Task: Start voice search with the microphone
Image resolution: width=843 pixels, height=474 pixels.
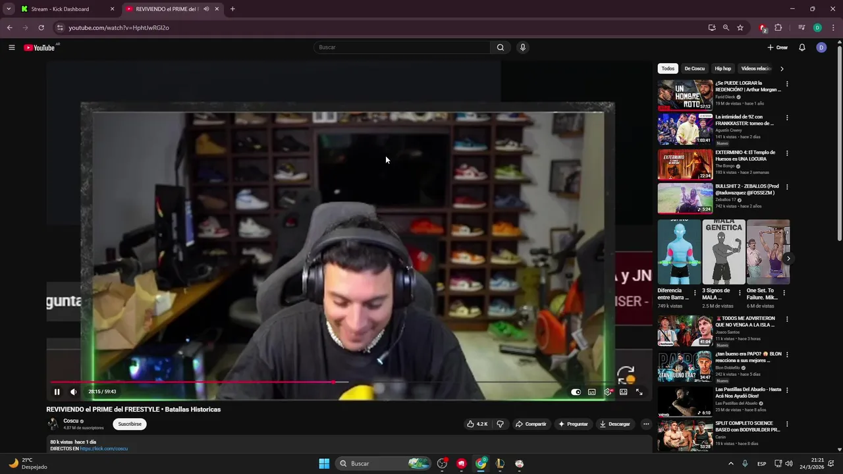Action: point(522,47)
